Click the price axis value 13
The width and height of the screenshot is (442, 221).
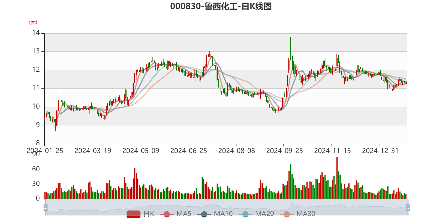pos(36,51)
